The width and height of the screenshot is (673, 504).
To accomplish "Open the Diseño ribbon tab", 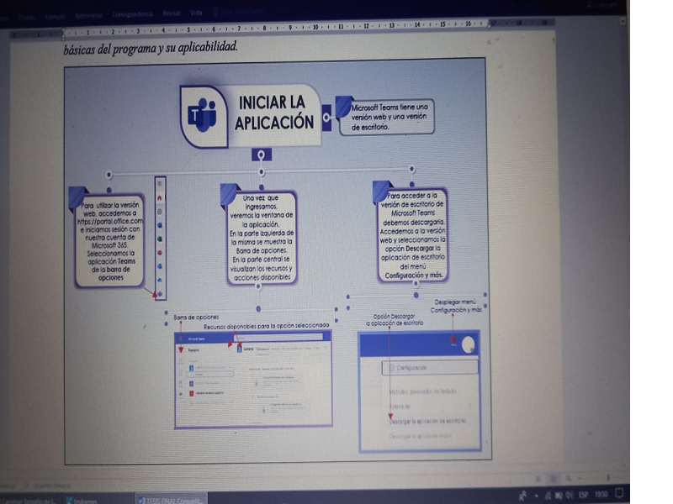I will tap(27, 18).
